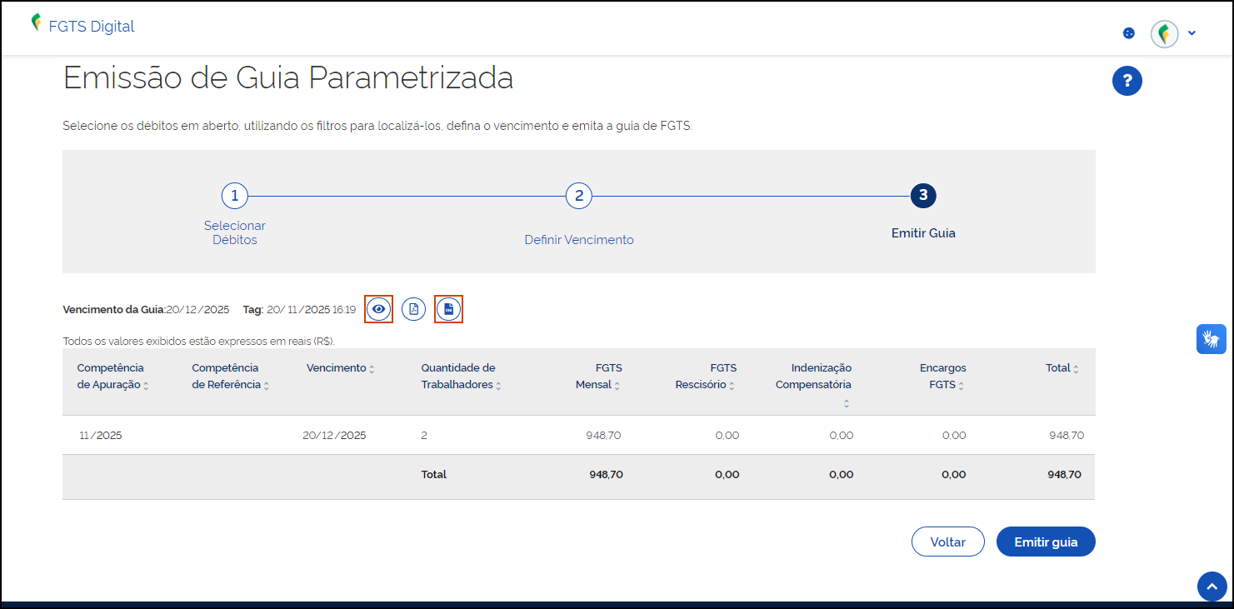Screen dimensions: 1234x609
Task: Go to step 2 Definir Vencimento
Action: click(x=578, y=196)
